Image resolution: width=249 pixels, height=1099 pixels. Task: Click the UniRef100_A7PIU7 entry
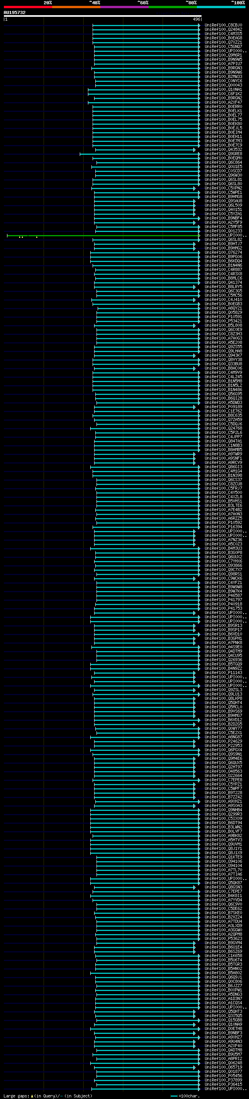pyautogui.click(x=223, y=64)
